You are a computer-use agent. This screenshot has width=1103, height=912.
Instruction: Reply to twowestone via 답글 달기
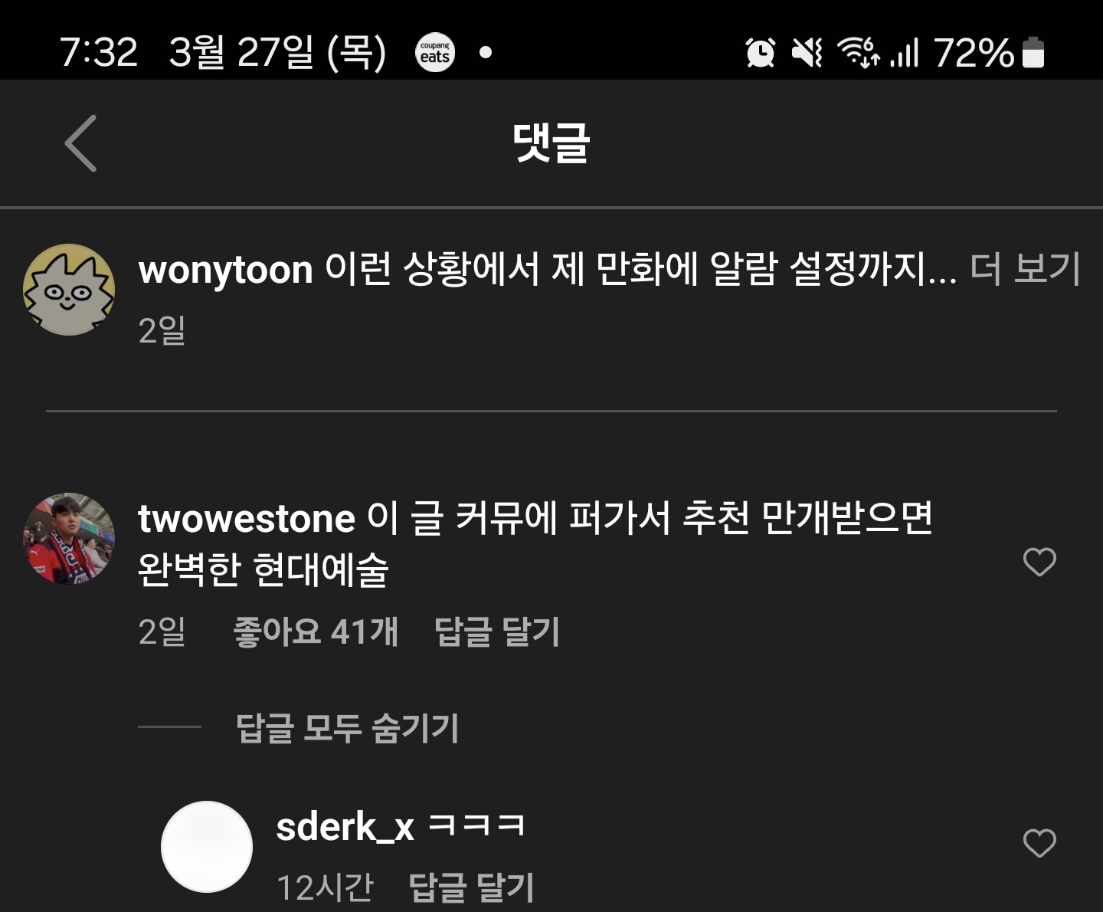click(496, 632)
